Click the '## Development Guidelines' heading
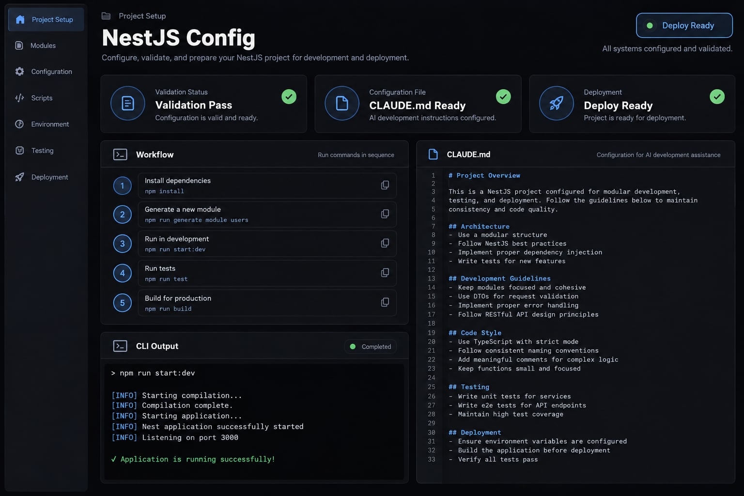Viewport: 744px width, 496px height. 499,279
